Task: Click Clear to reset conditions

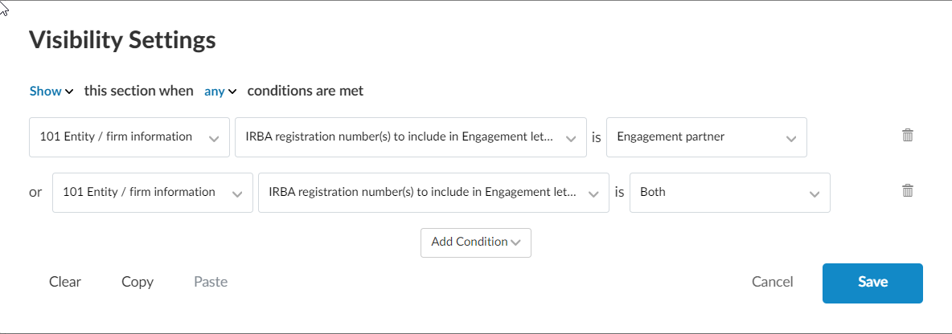Action: click(65, 282)
